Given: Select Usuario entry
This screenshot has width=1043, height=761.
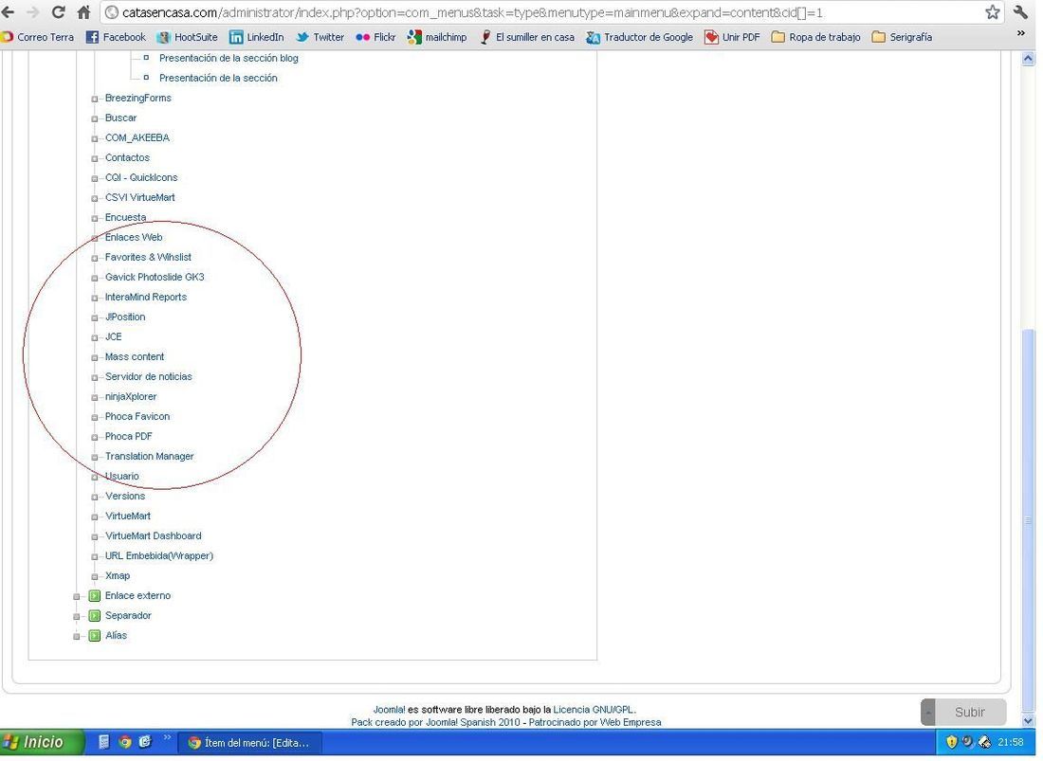Looking at the screenshot, I should click(121, 478).
